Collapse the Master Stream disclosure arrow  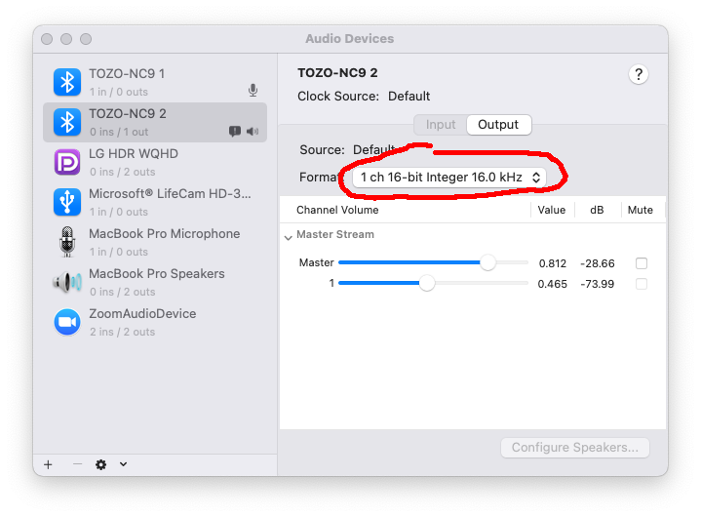(x=289, y=236)
